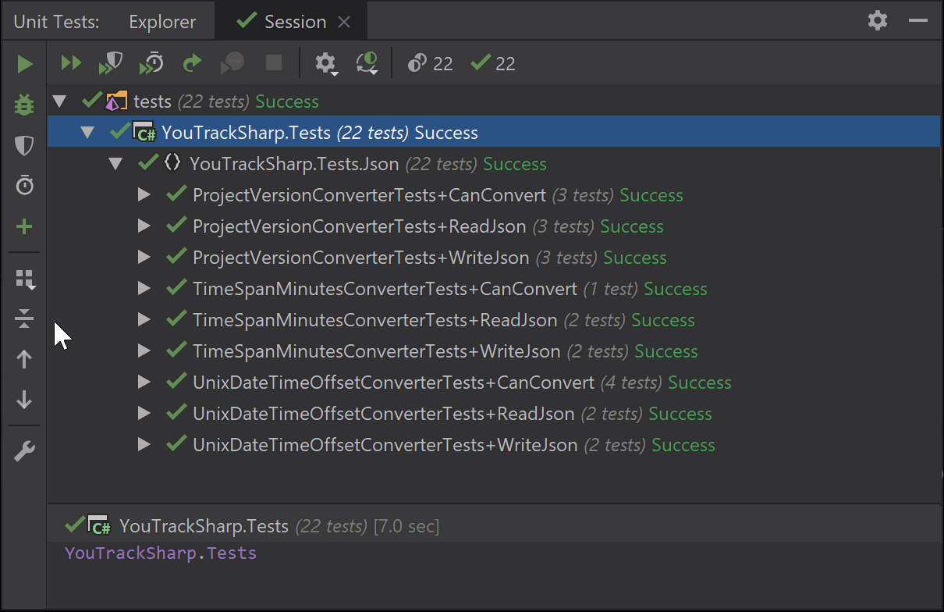The width and height of the screenshot is (944, 612).
Task: Debug unit tests with the bug icon
Action: coord(25,105)
